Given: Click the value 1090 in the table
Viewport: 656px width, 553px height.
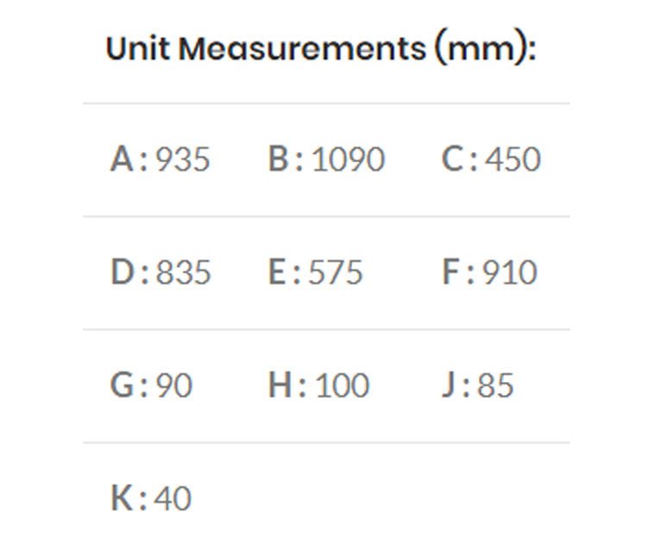Looking at the screenshot, I should coord(348,160).
